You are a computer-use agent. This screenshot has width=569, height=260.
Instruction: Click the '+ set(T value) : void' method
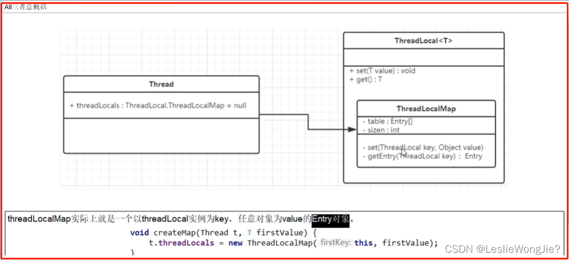(382, 71)
